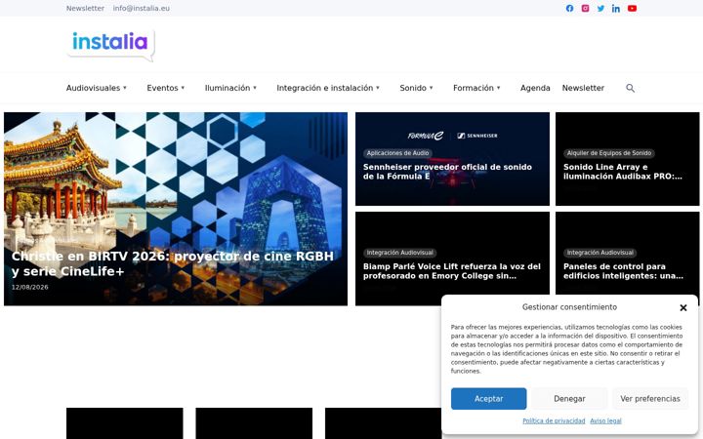Viewport: 703px width, 439px height.
Task: Open the Aviso legal link
Action: (x=605, y=420)
